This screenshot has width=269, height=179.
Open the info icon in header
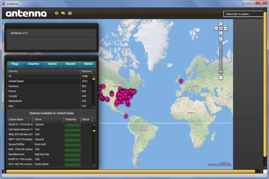[56, 13]
